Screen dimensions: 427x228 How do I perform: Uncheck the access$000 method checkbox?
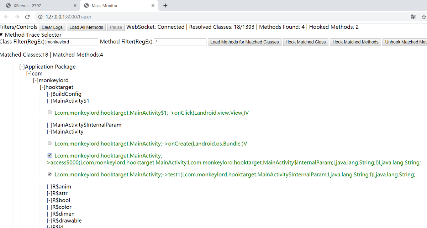pyautogui.click(x=50, y=155)
